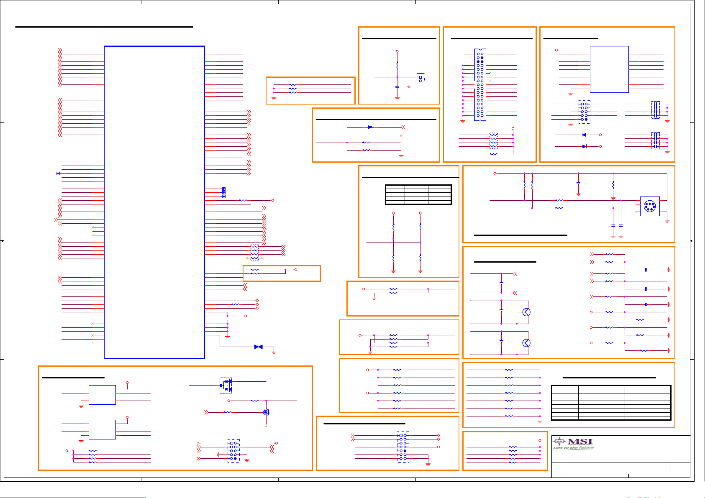Select the blue IC rectangle in the top-right block
This screenshot has height=498, width=705.
[609, 69]
